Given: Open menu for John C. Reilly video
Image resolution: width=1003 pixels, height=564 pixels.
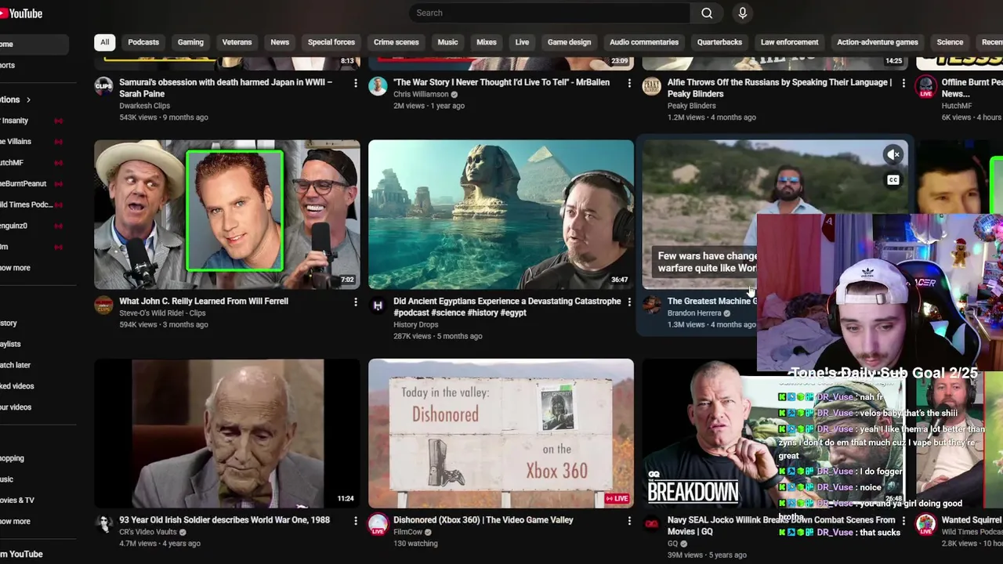Looking at the screenshot, I should coord(356,302).
